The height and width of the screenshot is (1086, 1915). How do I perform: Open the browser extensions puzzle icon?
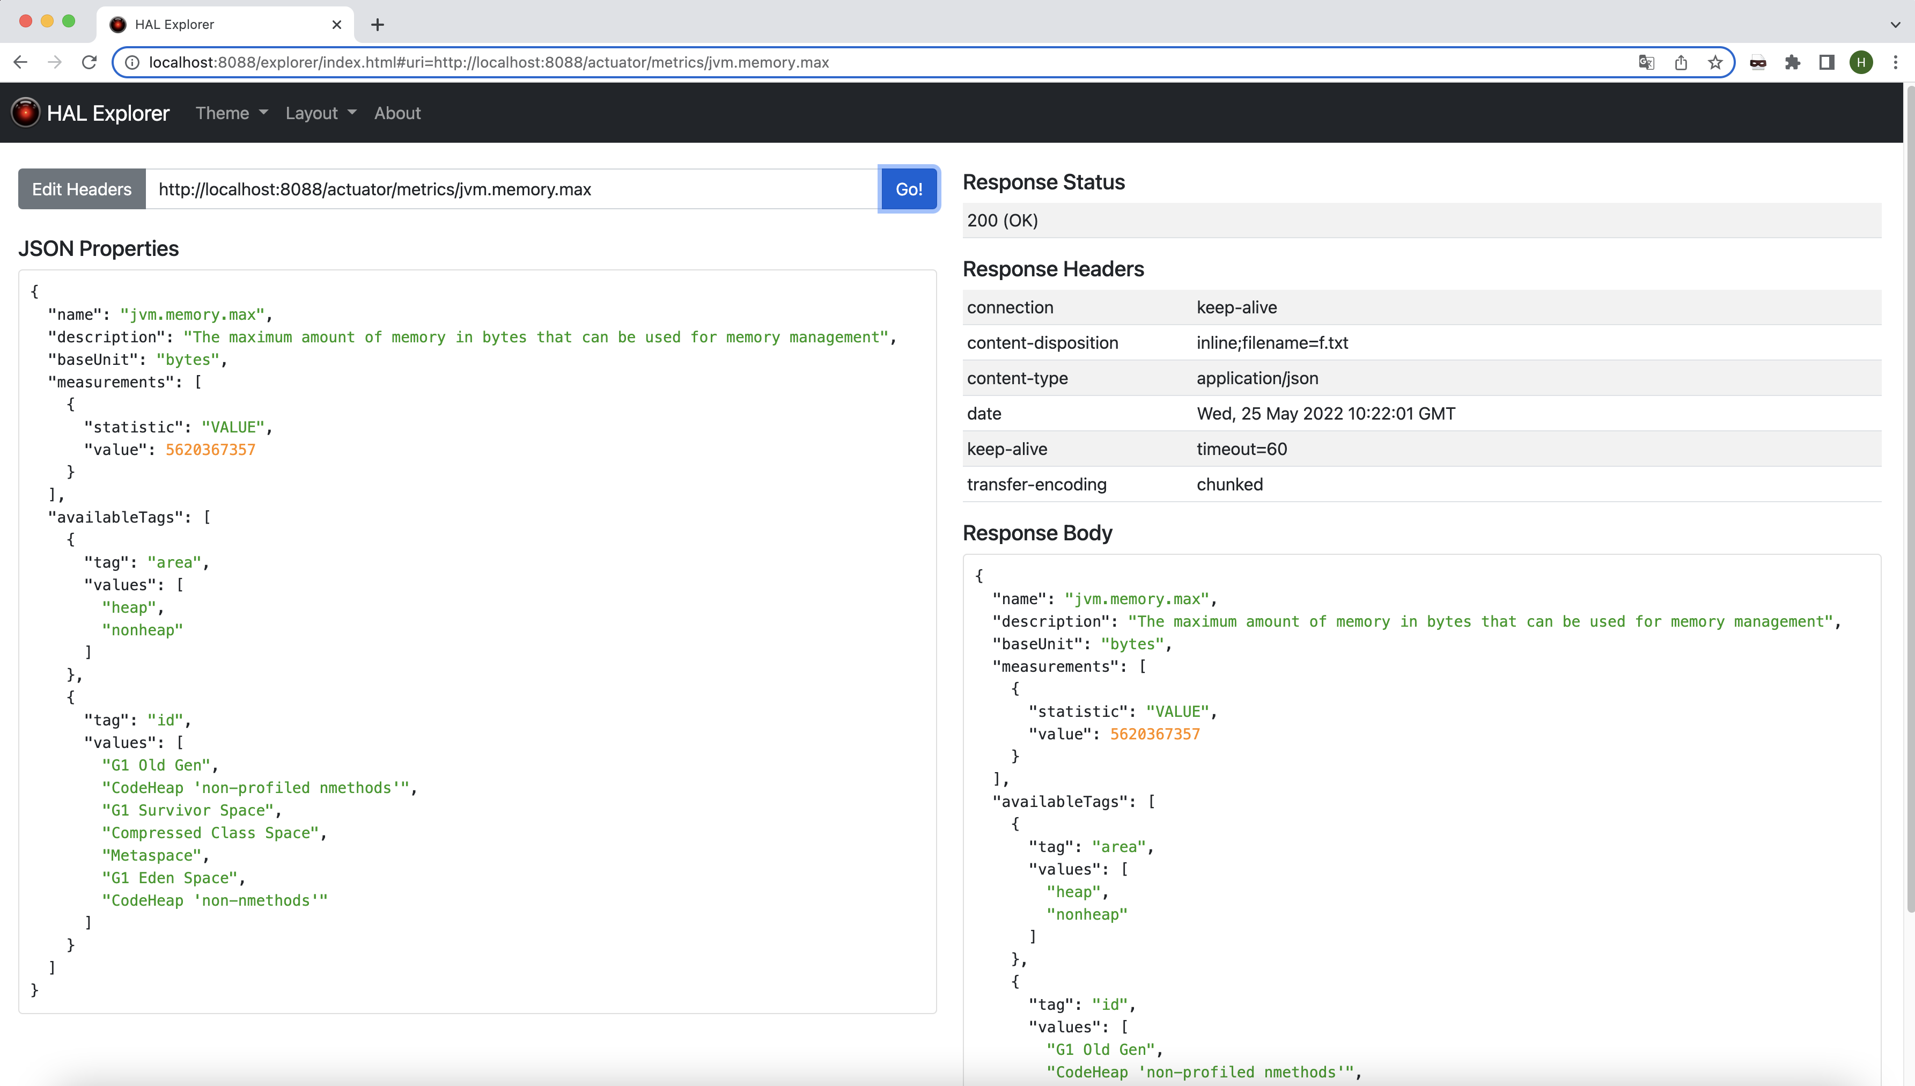coord(1792,62)
